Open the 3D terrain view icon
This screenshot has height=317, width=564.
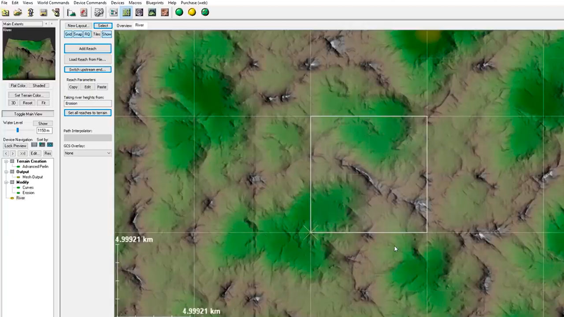pos(152,12)
